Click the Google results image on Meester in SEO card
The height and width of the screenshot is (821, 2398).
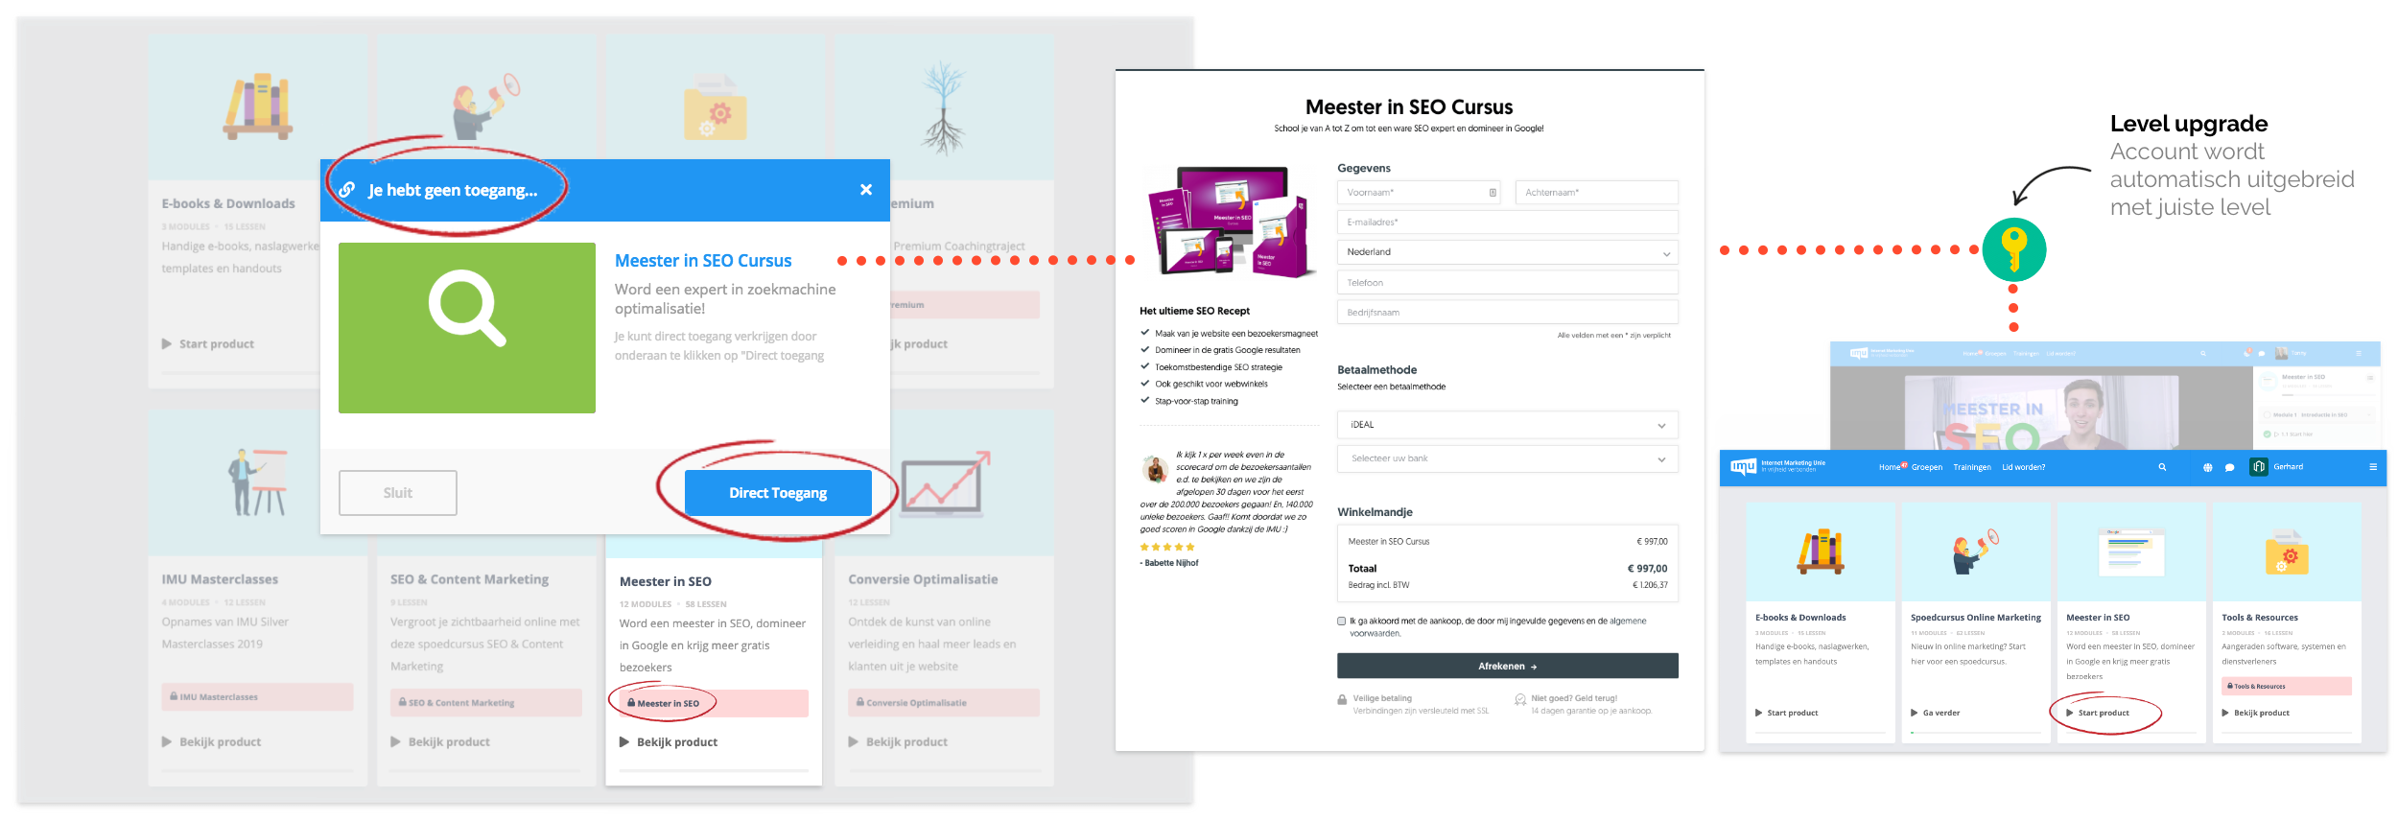2130,552
